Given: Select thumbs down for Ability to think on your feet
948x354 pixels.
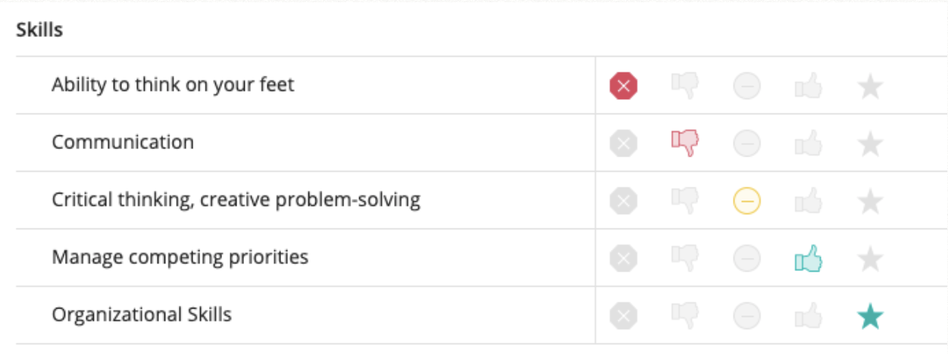Looking at the screenshot, I should 685,85.
